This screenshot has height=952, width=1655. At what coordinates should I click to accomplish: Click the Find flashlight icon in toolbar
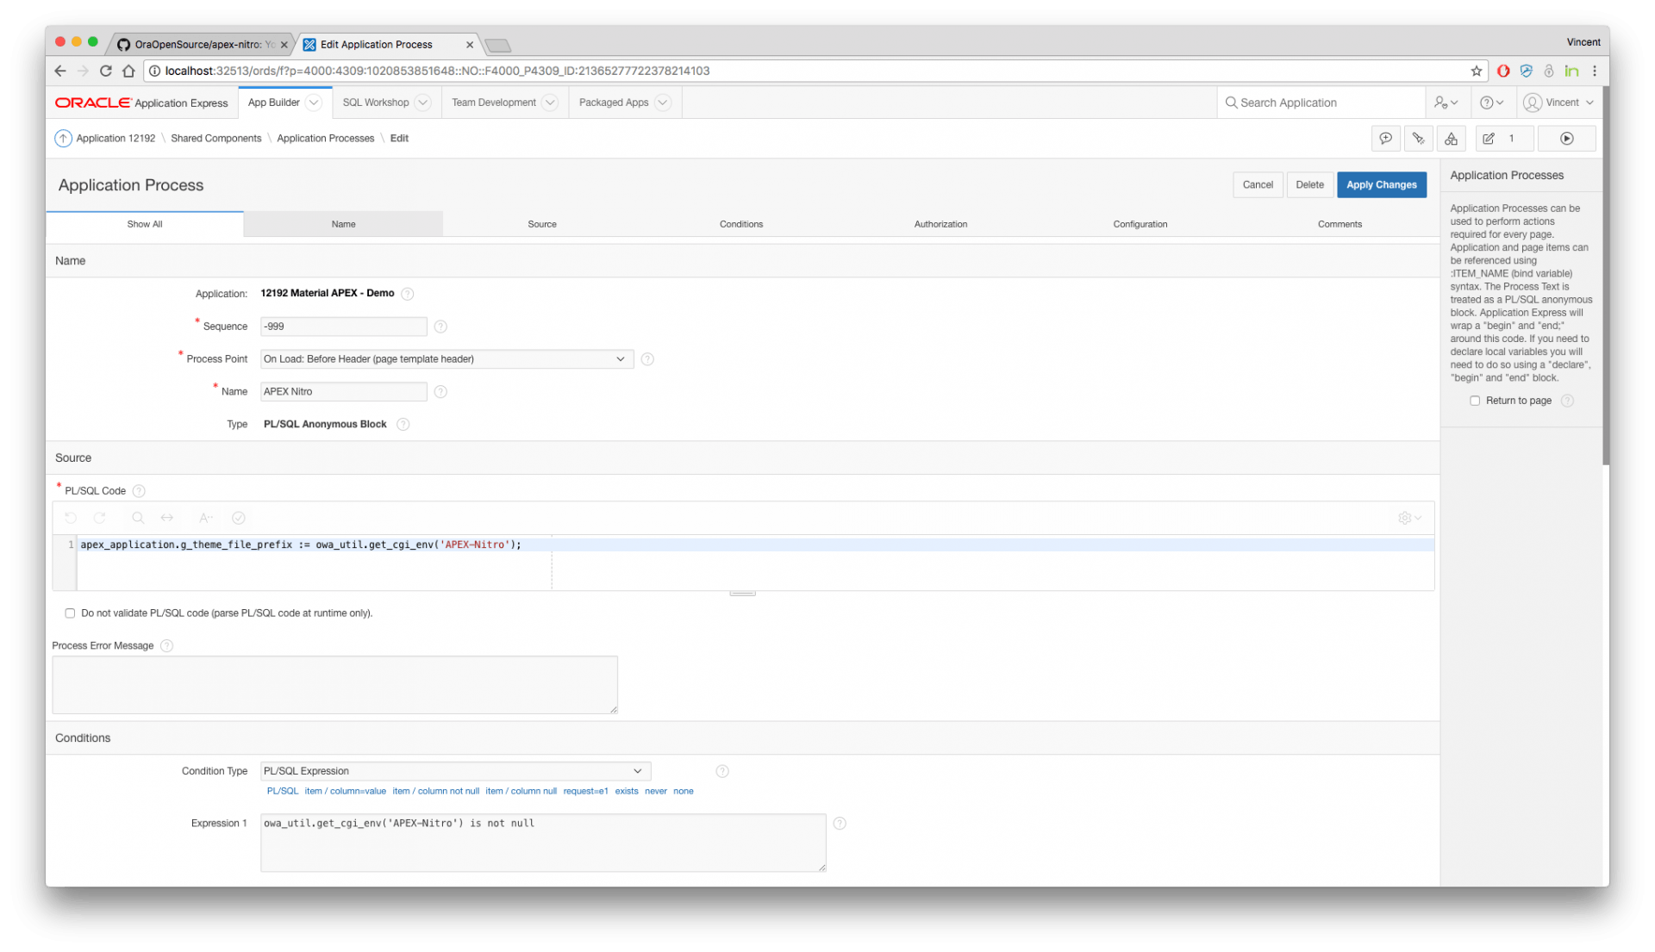(x=1418, y=139)
